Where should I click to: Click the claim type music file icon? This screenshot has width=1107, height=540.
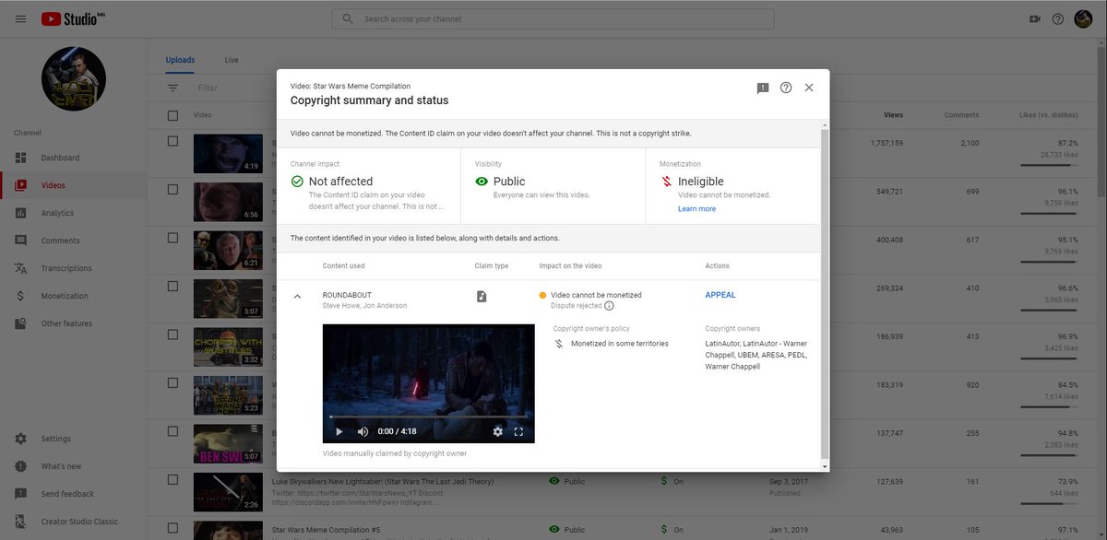click(x=482, y=296)
